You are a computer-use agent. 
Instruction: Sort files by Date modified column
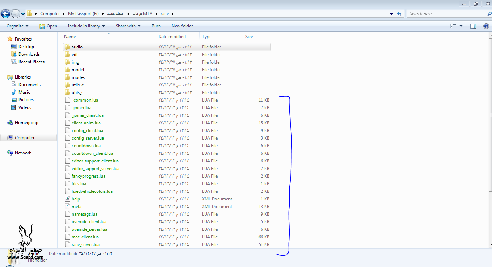(172, 37)
